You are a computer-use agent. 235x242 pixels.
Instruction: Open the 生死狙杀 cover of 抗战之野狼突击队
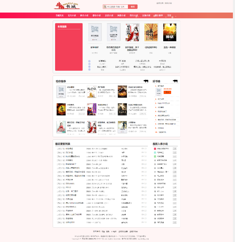point(122,109)
